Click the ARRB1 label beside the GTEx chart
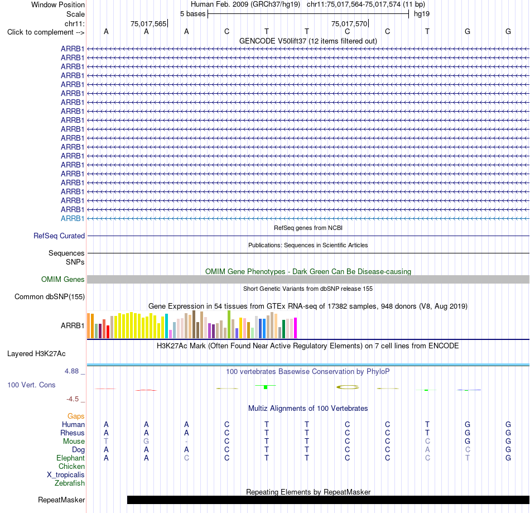Screen dimensions: 530x513 point(73,325)
